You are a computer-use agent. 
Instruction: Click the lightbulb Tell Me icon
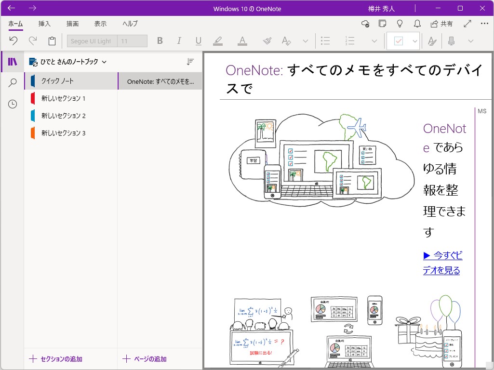point(400,23)
